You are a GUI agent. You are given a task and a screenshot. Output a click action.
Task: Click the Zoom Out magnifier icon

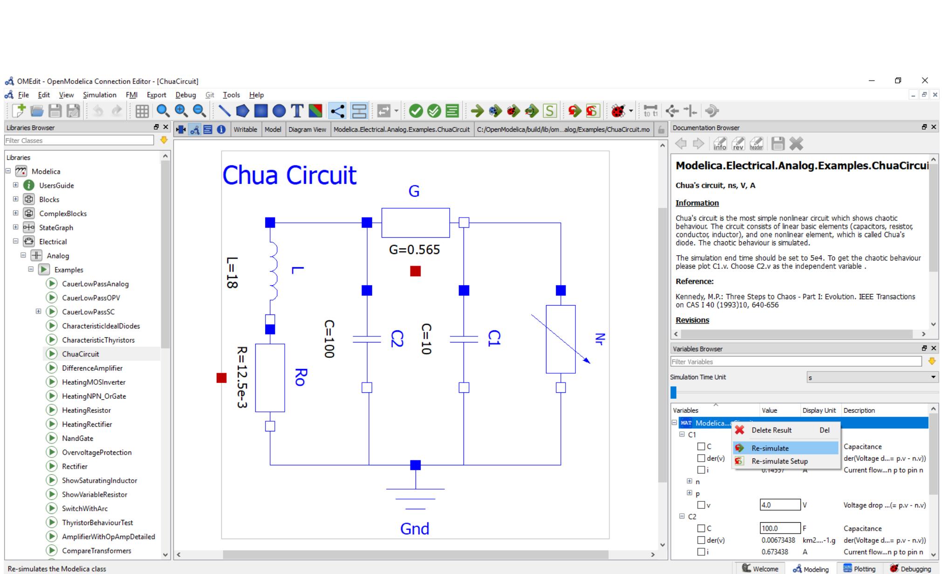(x=199, y=111)
